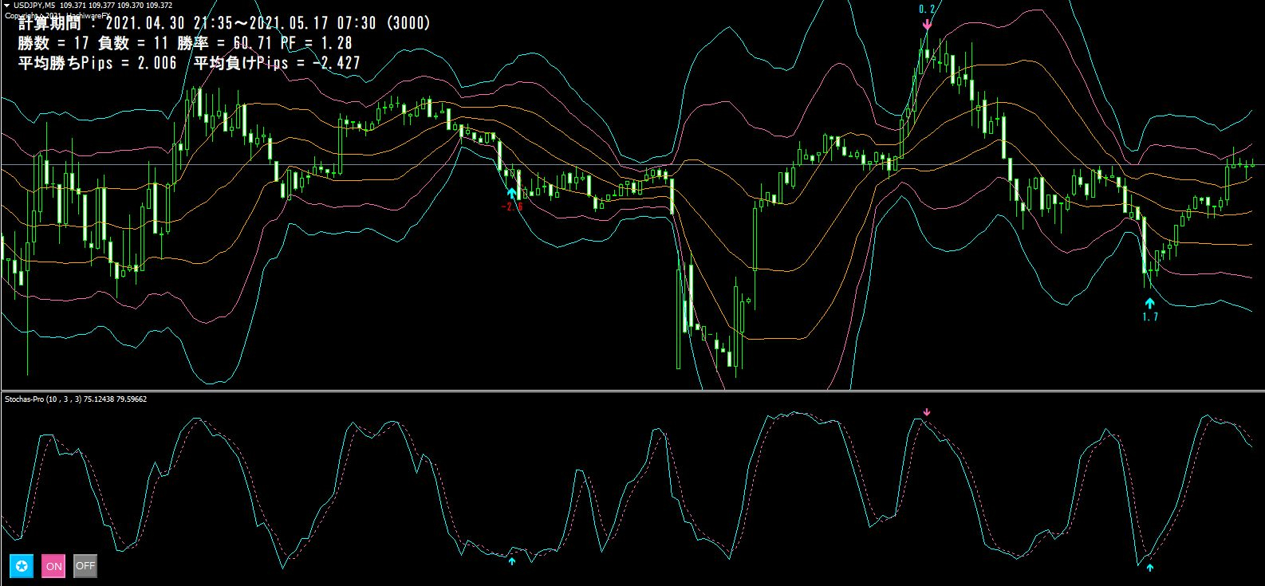Image resolution: width=1265 pixels, height=586 pixels.
Task: Click the 1.7 pips label below buy arrow
Action: click(x=1149, y=317)
